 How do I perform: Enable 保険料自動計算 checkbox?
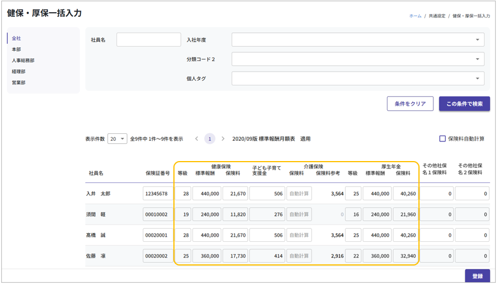tap(443, 139)
